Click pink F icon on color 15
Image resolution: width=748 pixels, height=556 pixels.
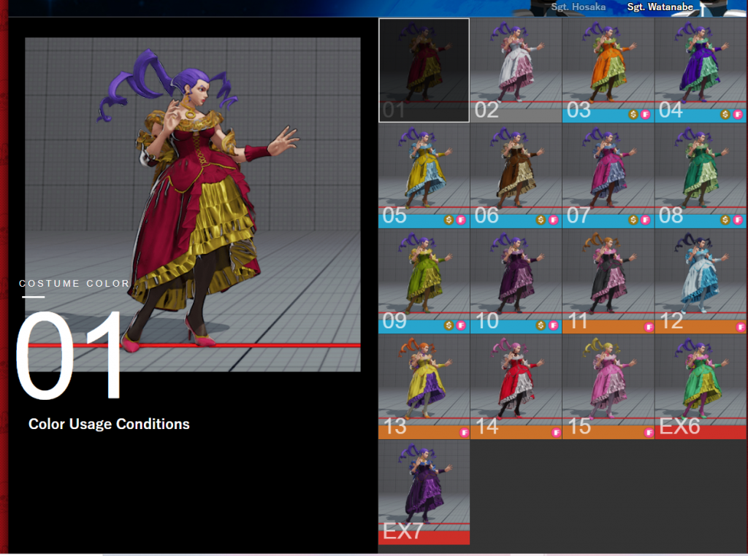click(x=649, y=433)
